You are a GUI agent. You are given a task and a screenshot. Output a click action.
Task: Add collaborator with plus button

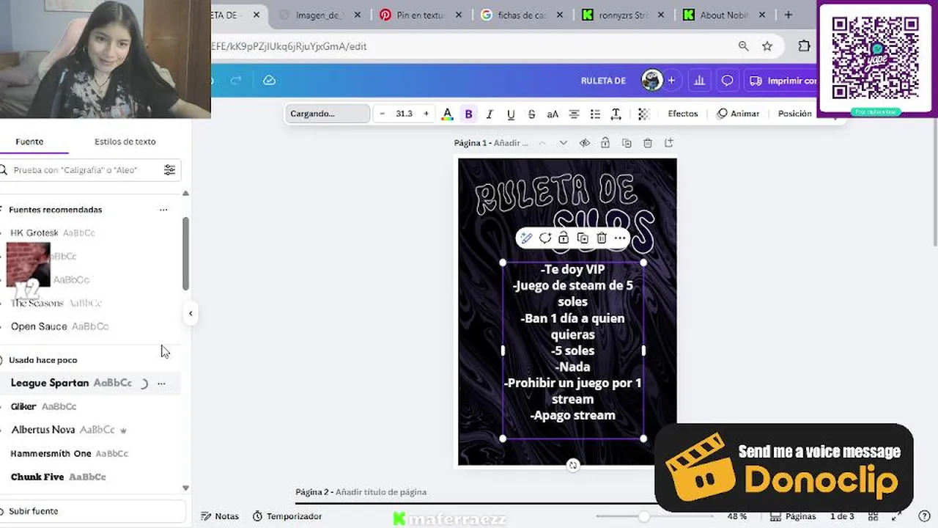coord(671,81)
